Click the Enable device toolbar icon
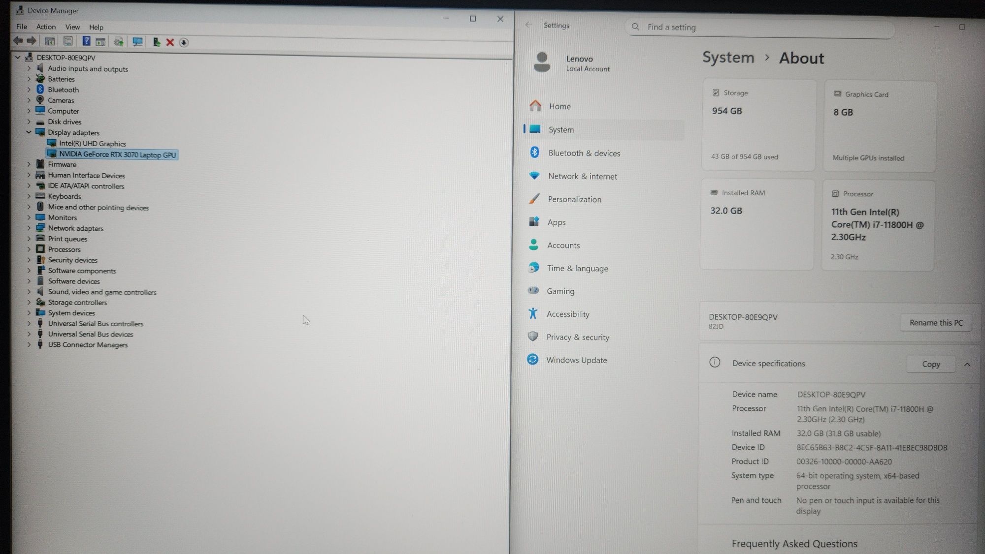The image size is (985, 554). [x=156, y=42]
